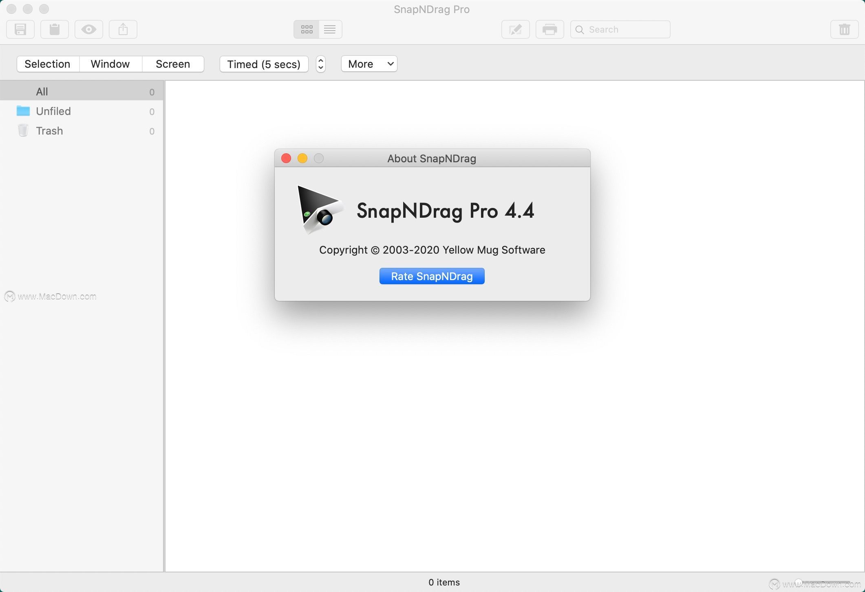Click the 0 items status text
The image size is (865, 592).
point(444,582)
